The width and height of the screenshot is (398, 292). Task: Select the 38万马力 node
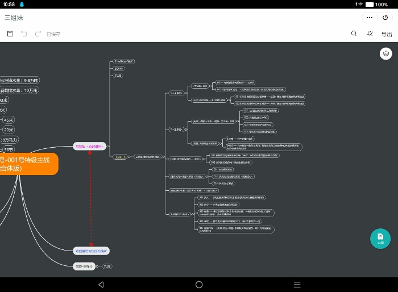pos(9,140)
